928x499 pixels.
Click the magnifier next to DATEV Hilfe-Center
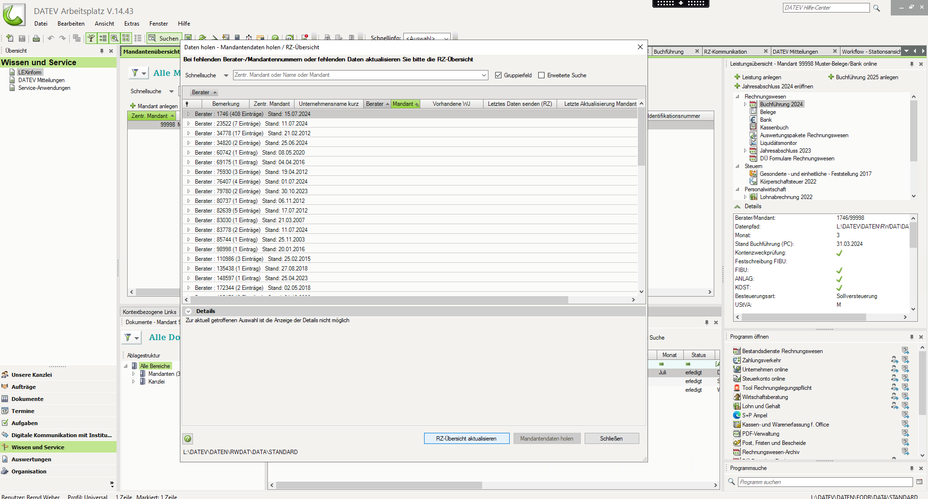876,8
